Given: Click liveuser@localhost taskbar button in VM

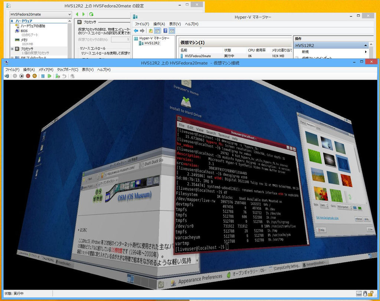Looking at the screenshot, I should click(x=315, y=263).
